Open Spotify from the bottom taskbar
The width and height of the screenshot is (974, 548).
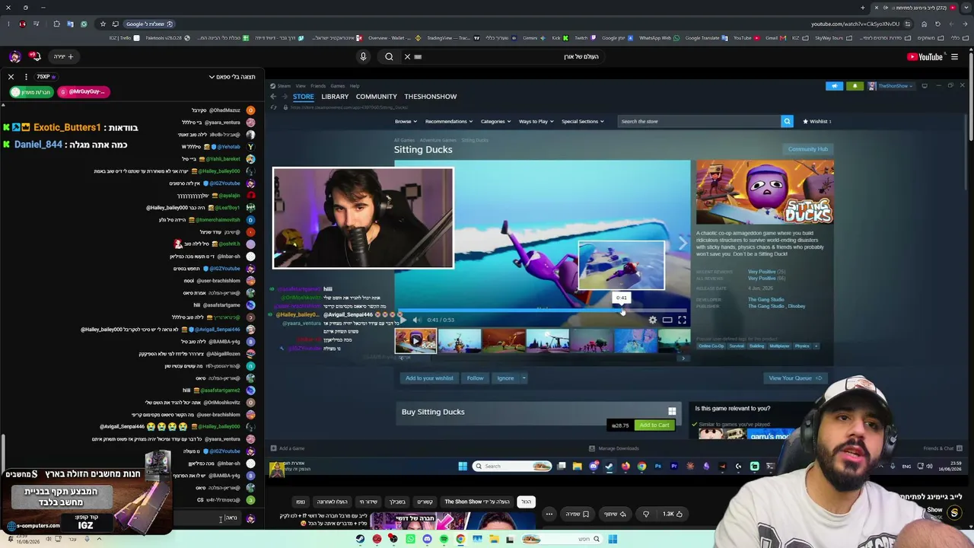(444, 540)
